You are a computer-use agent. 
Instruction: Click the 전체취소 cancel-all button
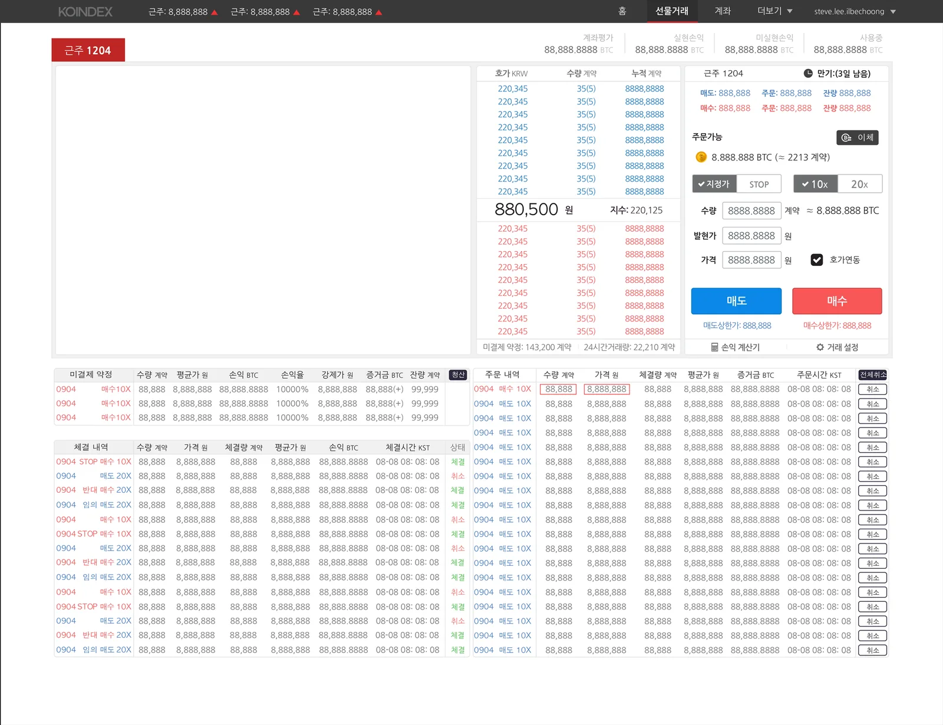tap(873, 375)
